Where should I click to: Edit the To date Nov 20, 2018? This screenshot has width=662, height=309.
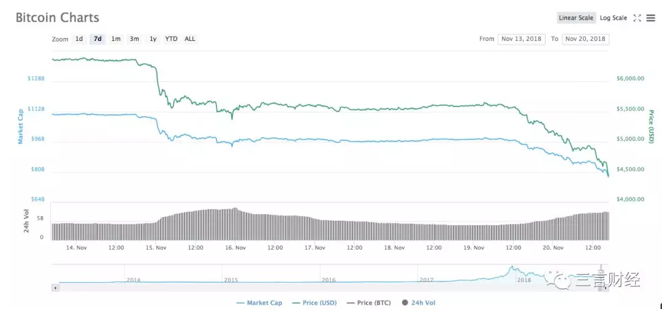point(585,39)
